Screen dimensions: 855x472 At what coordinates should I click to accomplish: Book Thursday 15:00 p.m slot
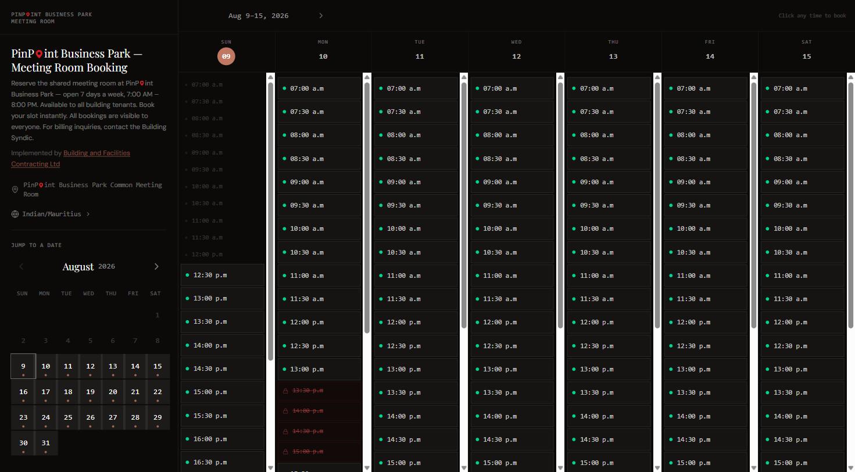click(609, 463)
